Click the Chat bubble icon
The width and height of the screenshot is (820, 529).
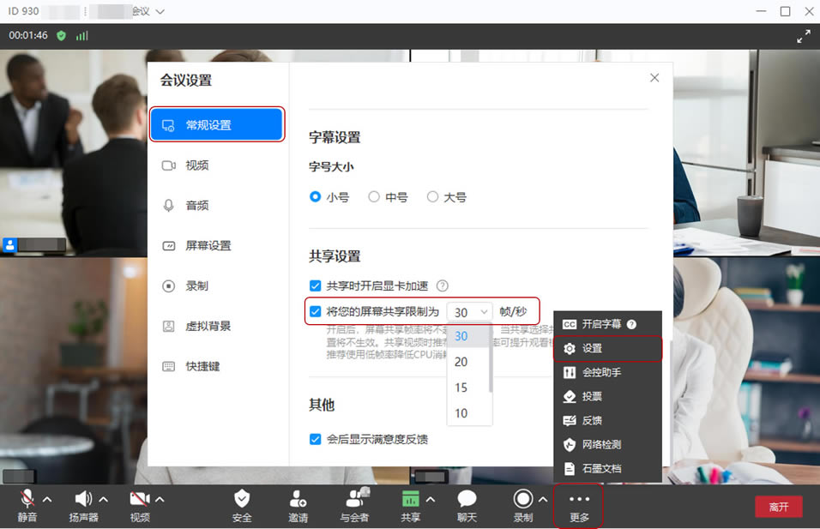467,499
